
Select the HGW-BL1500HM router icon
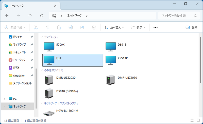coord(49,113)
